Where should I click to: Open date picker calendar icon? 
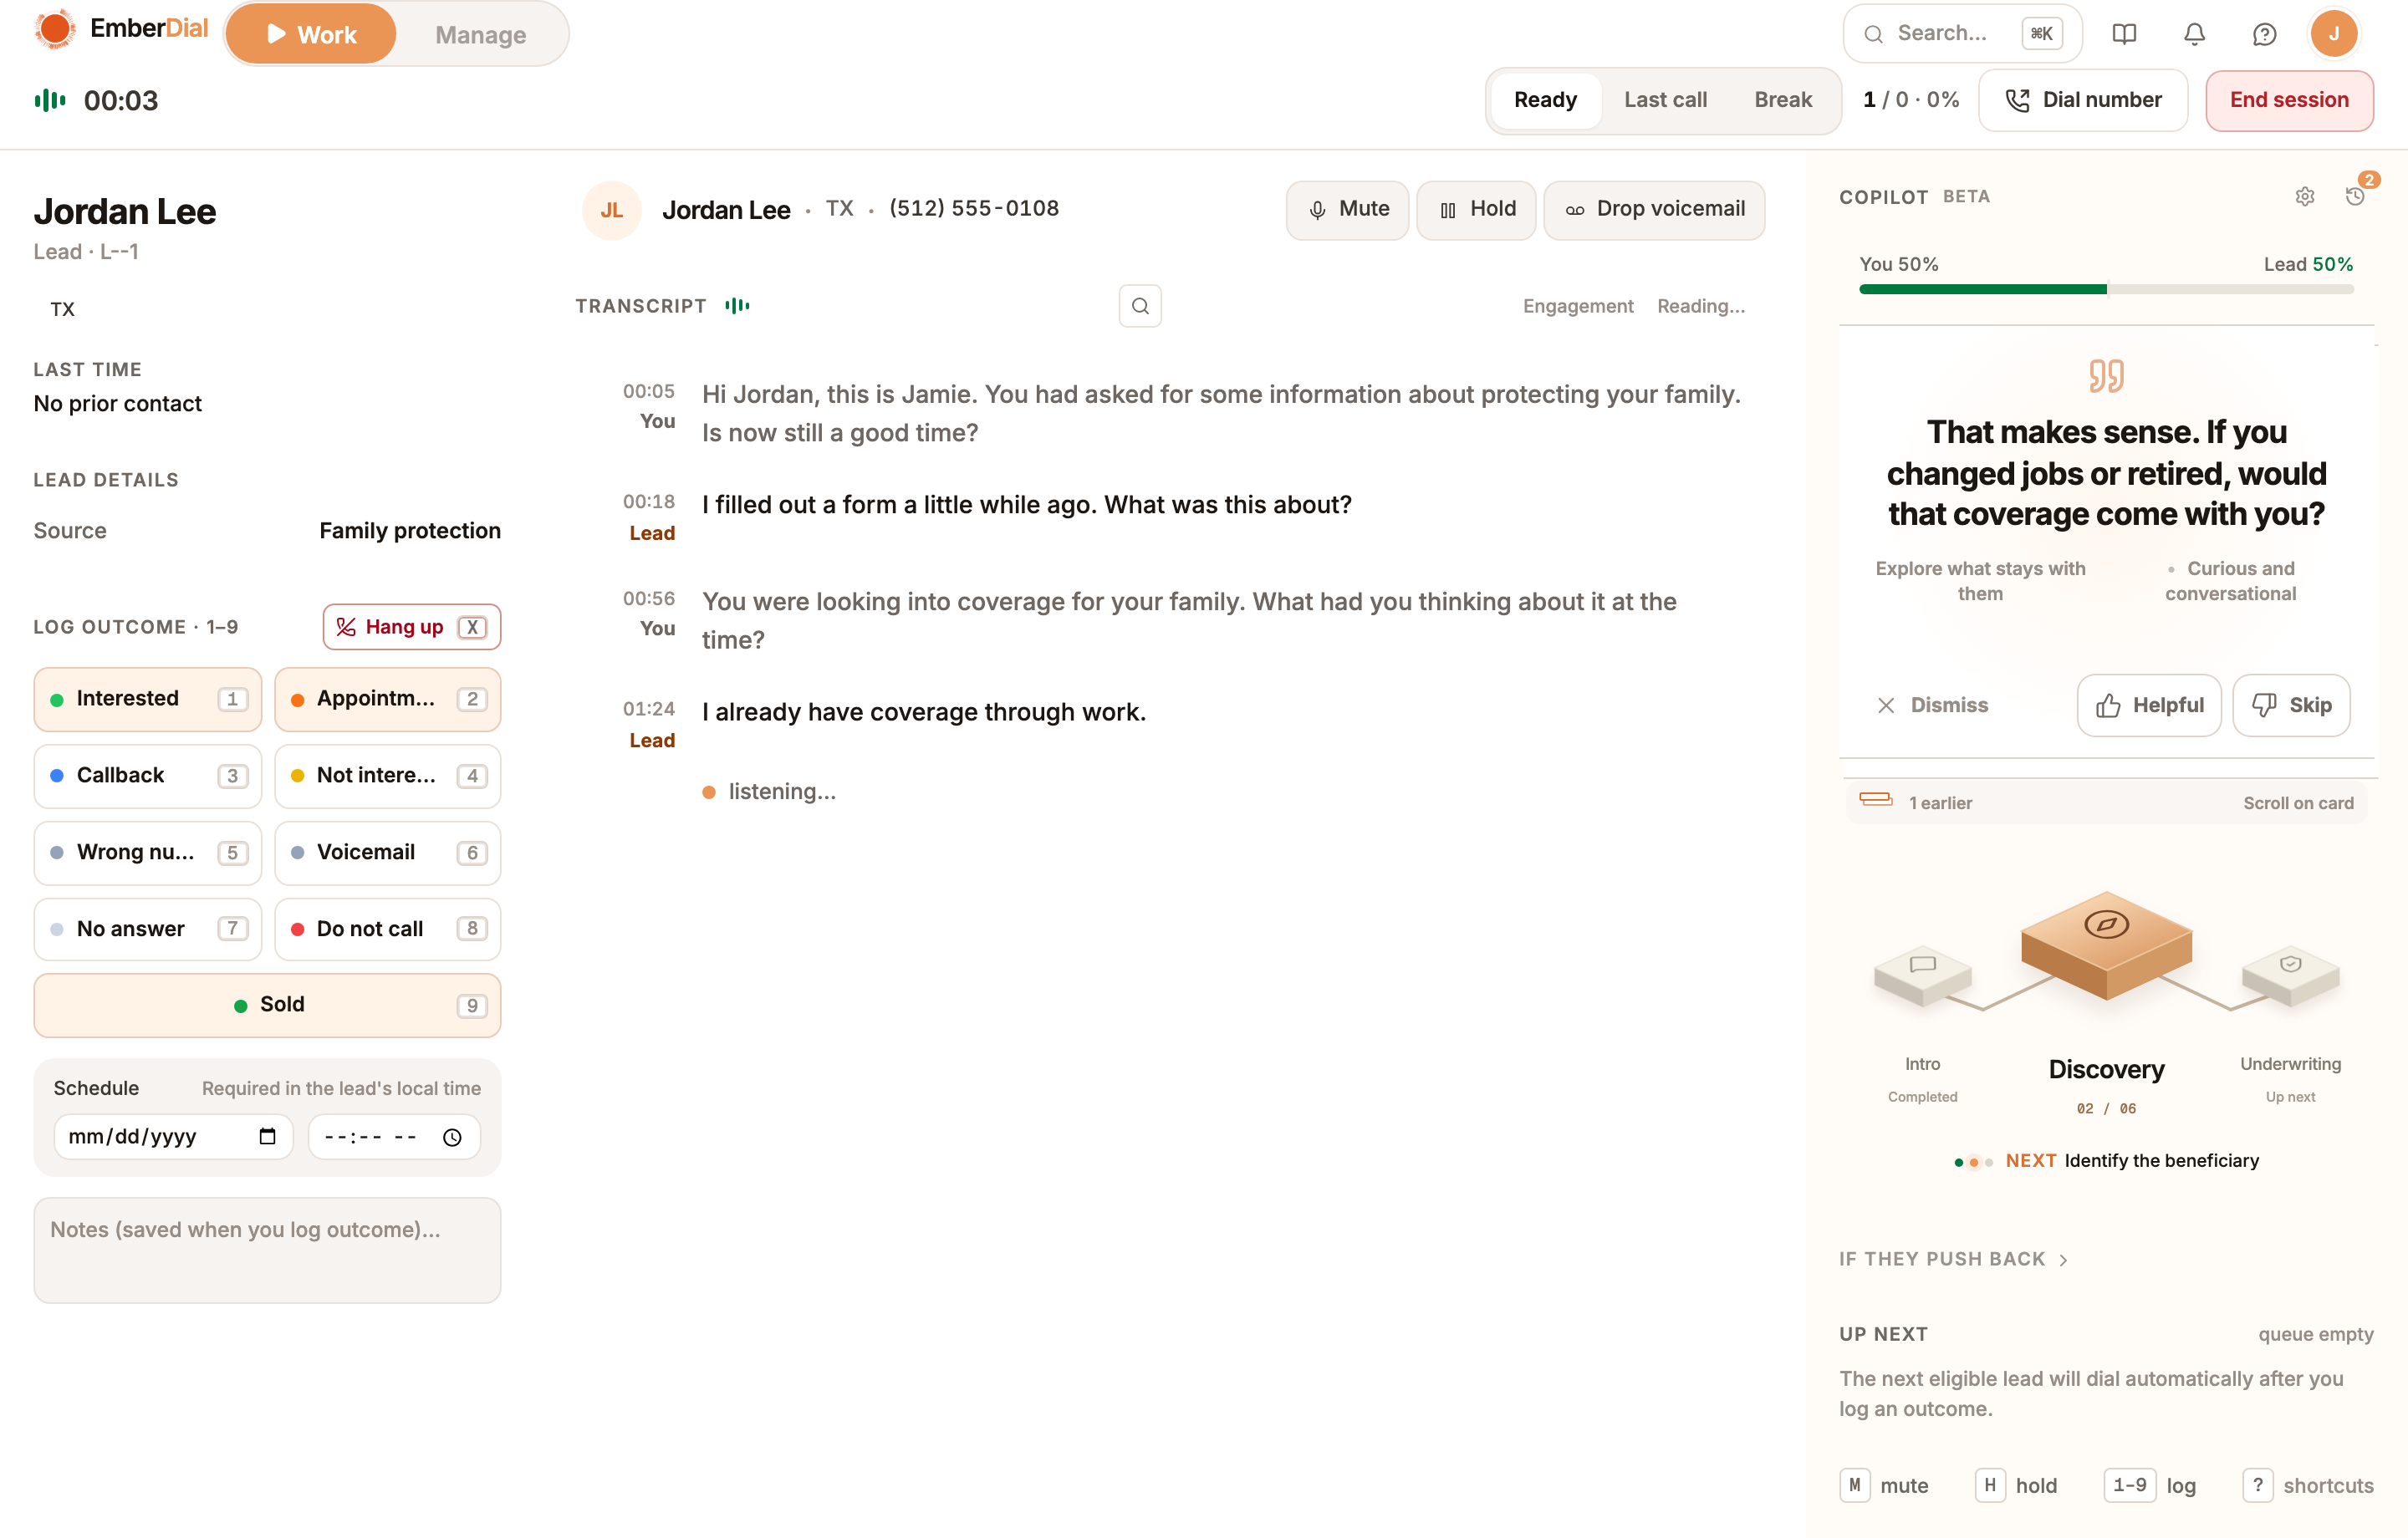[x=267, y=1136]
